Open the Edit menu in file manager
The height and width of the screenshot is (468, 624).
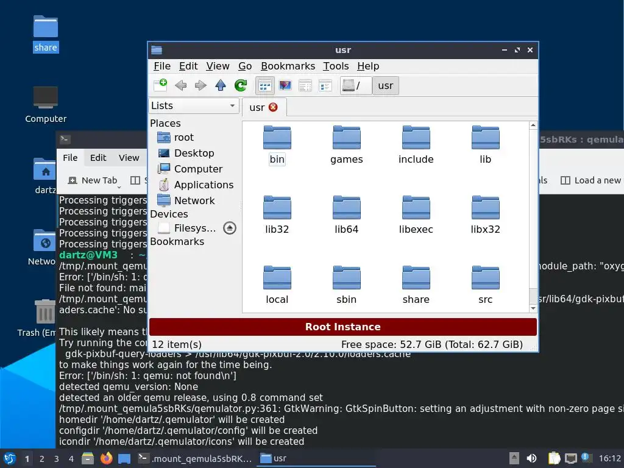point(188,66)
